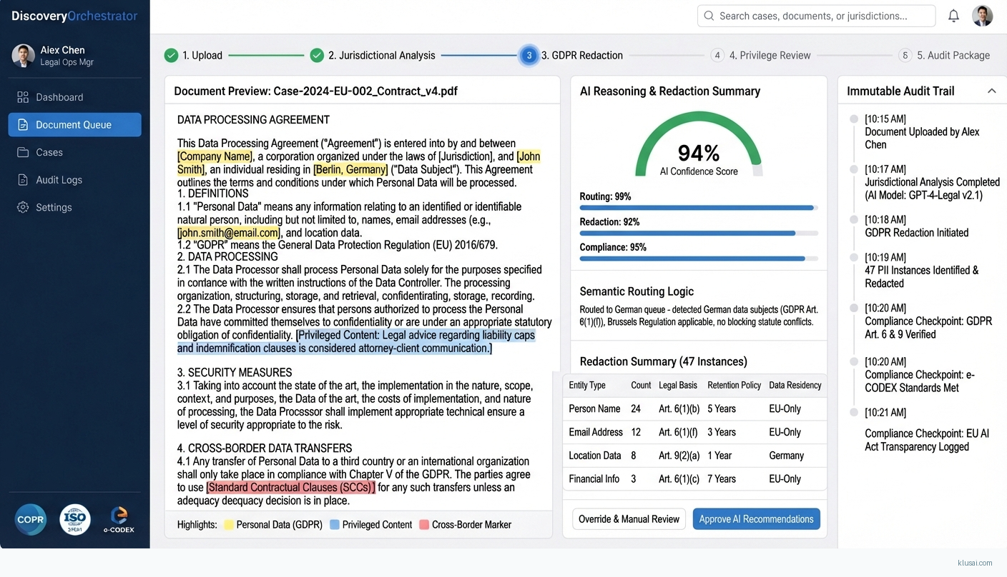Click the e-CODEX badge logo
This screenshot has width=1007, height=577.
119,519
